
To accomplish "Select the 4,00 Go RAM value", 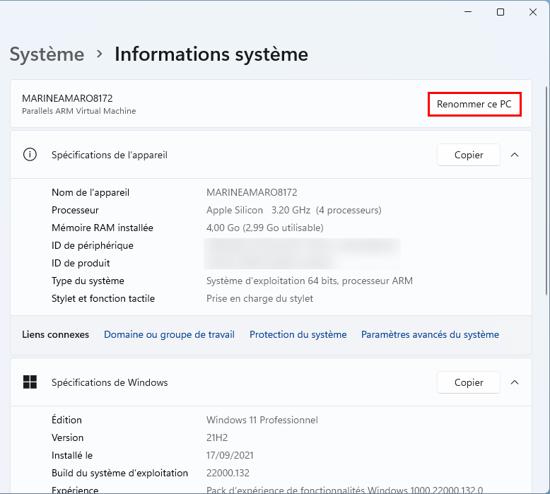I will point(265,228).
